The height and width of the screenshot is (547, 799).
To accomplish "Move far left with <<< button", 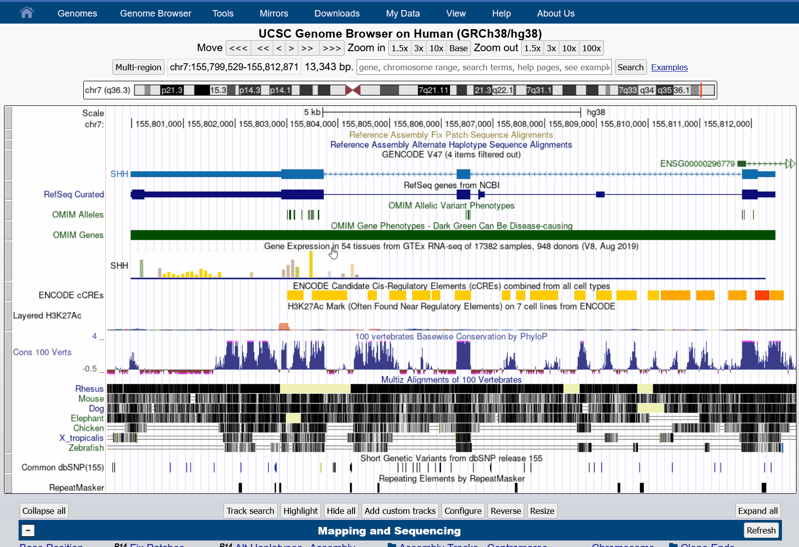I will click(x=238, y=48).
